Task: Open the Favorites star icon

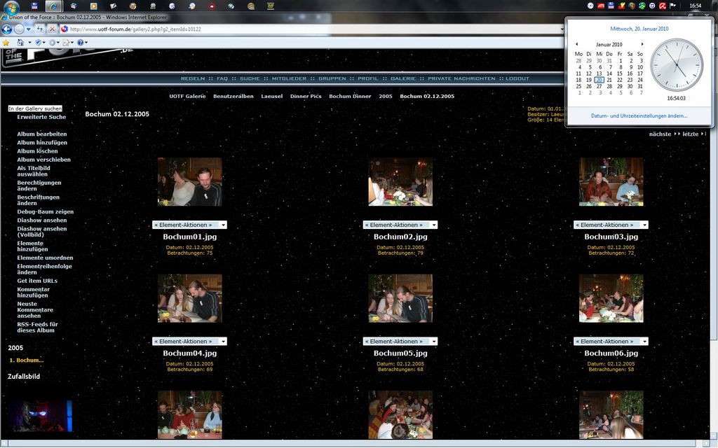Action: coord(6,43)
